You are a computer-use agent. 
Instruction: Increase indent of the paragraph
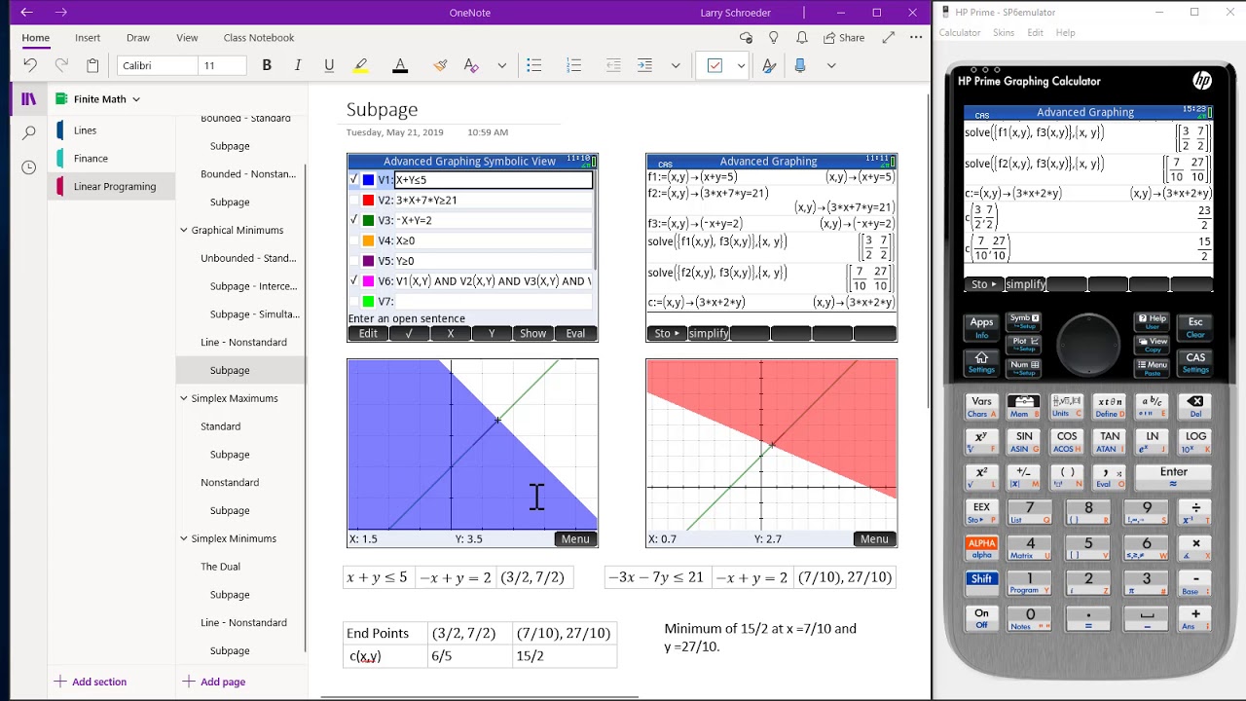(644, 65)
